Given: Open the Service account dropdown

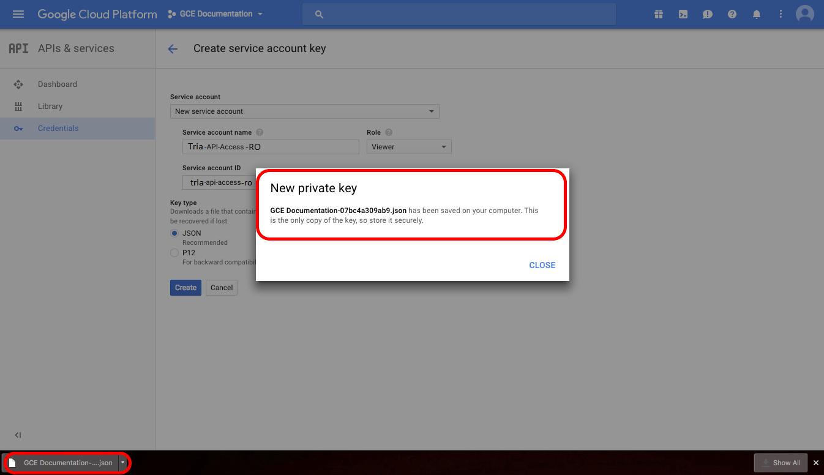Looking at the screenshot, I should coord(305,111).
